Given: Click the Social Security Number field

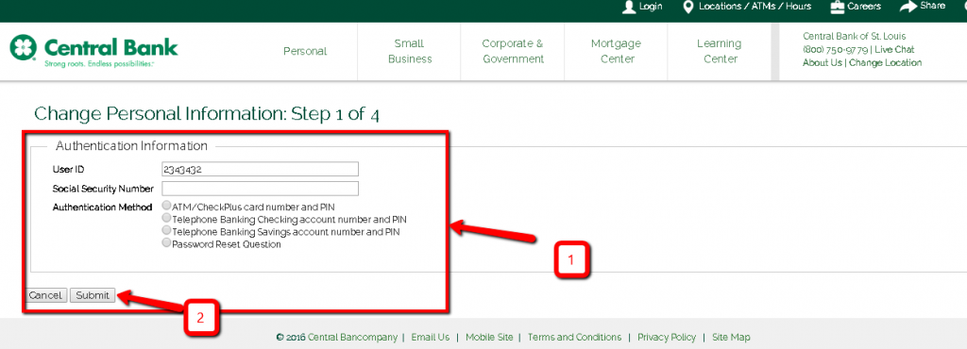Looking at the screenshot, I should (260, 189).
